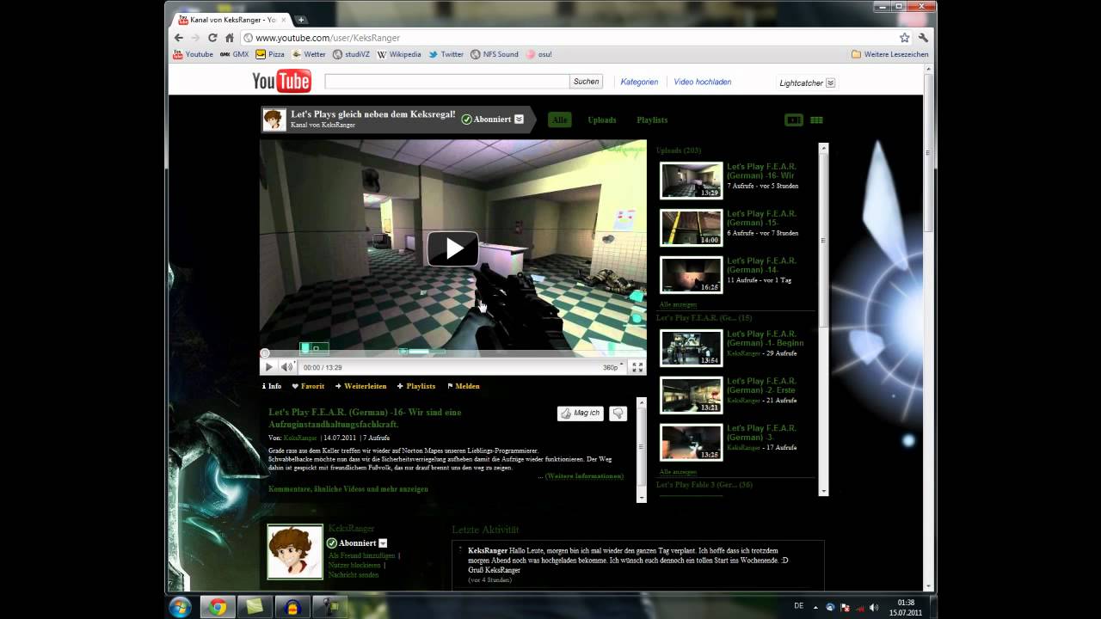The width and height of the screenshot is (1101, 619).
Task: Open the Weitere Lesezeichen bookmarks folder
Action: click(x=890, y=54)
